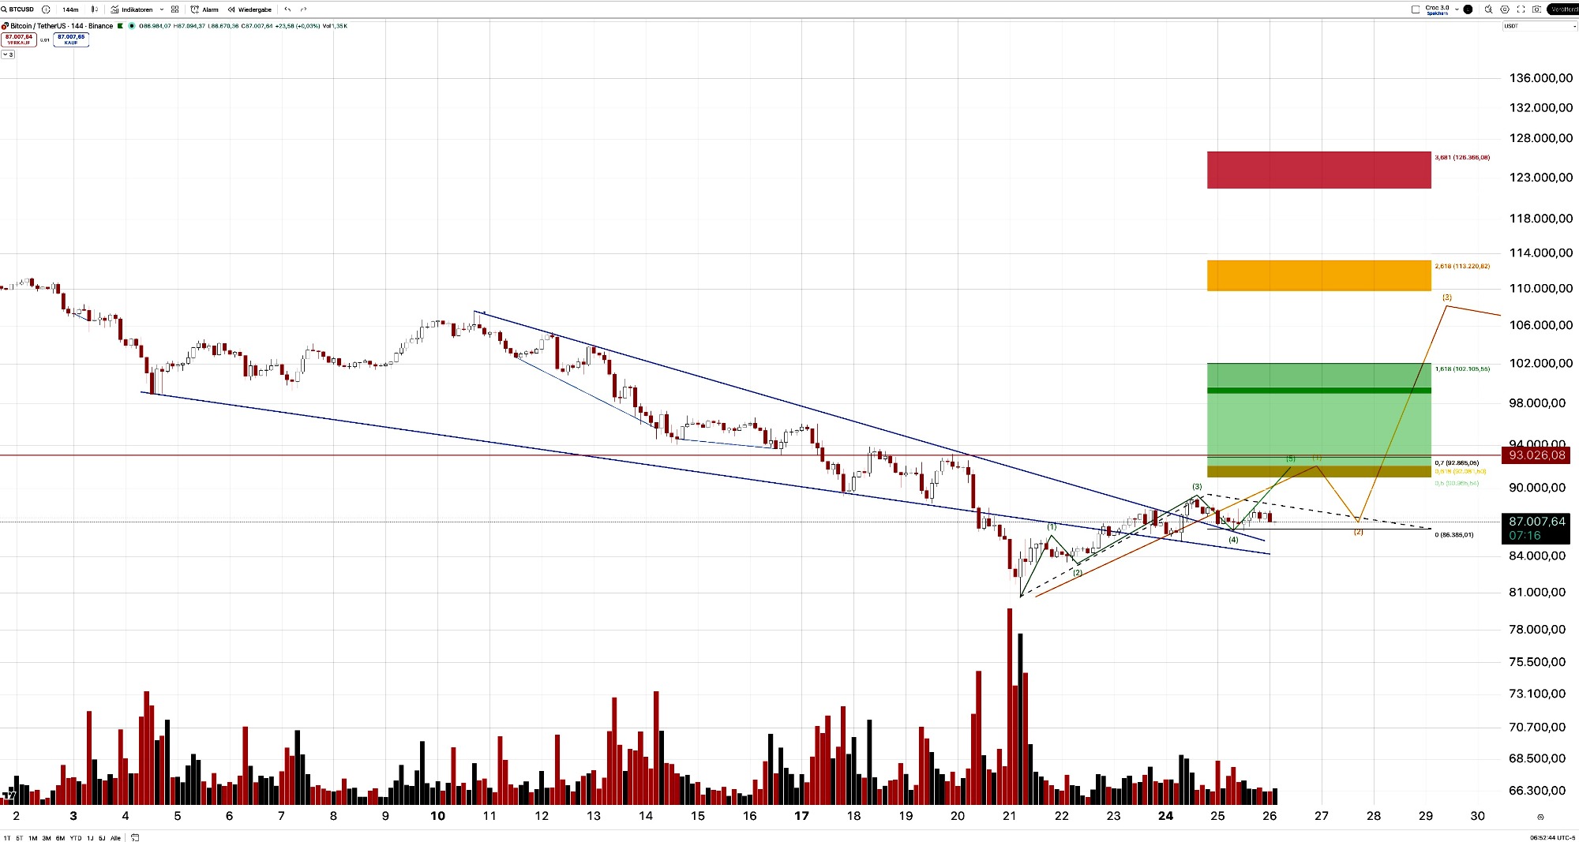Click the redo arrow icon

304,9
